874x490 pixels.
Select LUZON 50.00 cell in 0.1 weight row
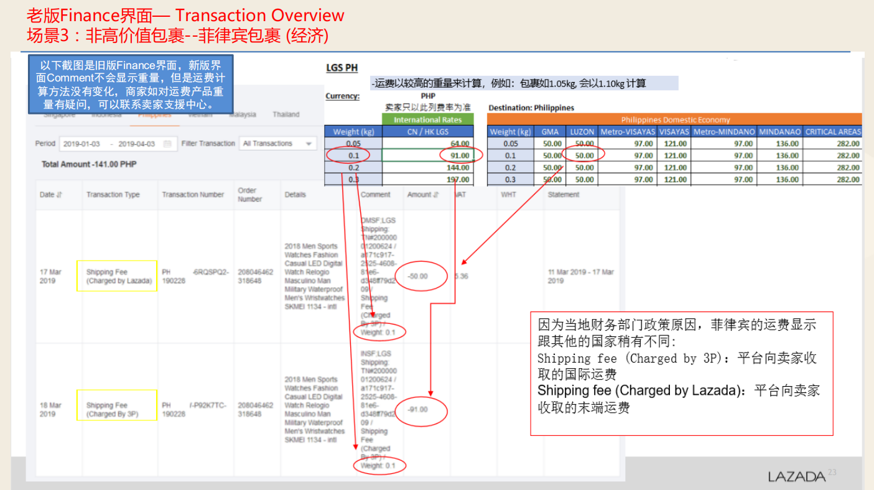(x=582, y=155)
